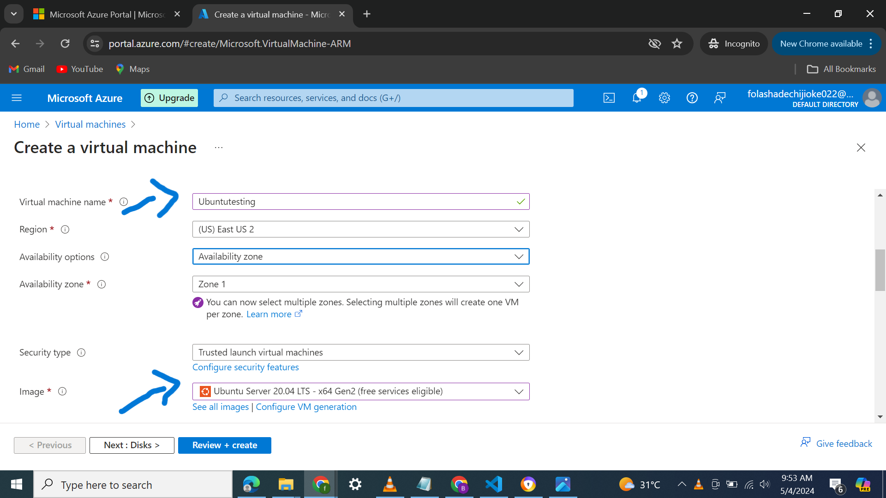Click the feedback icon in header
The image size is (886, 498).
(719, 98)
